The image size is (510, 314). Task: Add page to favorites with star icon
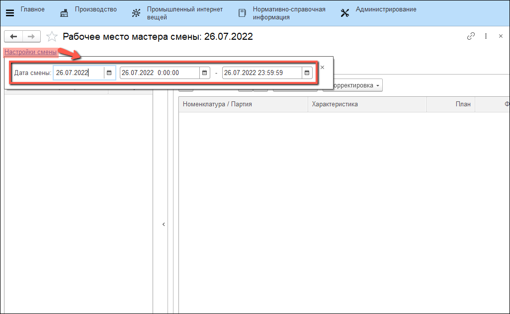(51, 36)
